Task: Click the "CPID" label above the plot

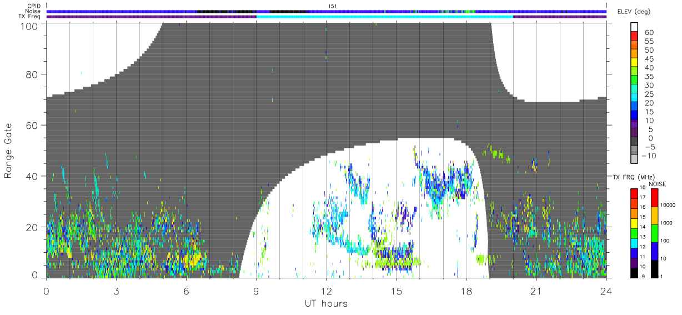Action: tap(33, 6)
